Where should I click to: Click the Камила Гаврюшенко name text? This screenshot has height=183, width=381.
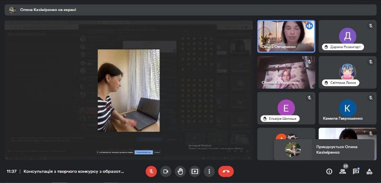click(x=343, y=119)
